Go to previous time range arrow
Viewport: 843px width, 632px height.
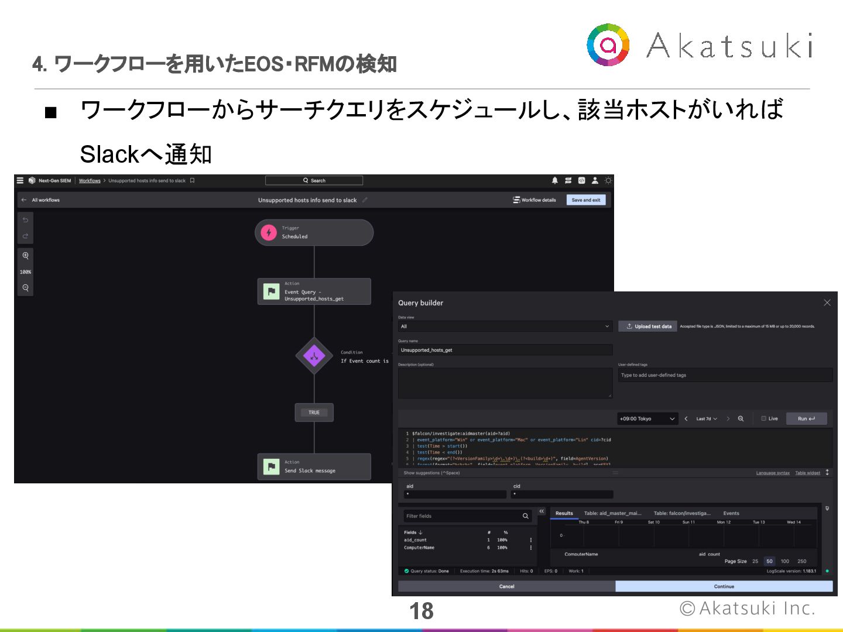686,418
